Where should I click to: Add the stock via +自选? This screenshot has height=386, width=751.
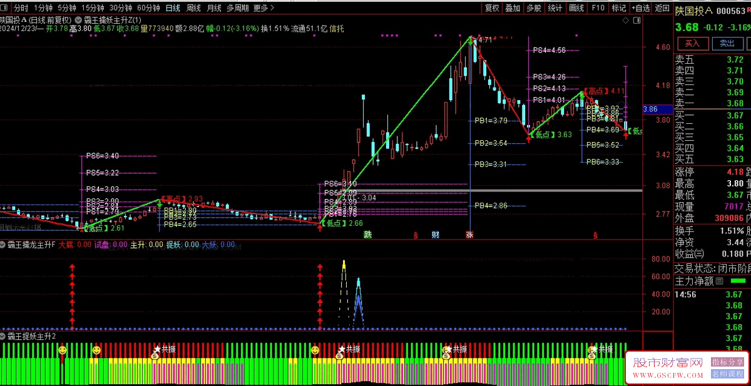click(640, 8)
